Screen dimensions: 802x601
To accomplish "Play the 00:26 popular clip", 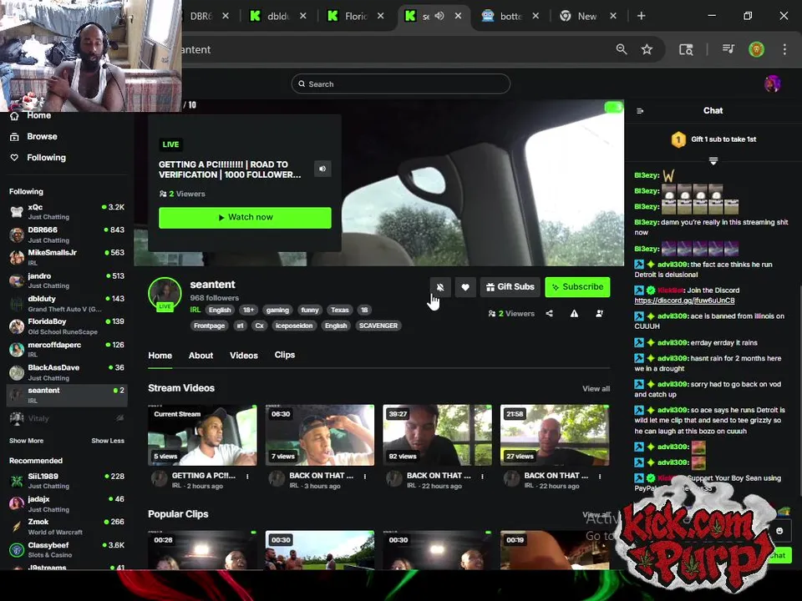I will click(202, 550).
